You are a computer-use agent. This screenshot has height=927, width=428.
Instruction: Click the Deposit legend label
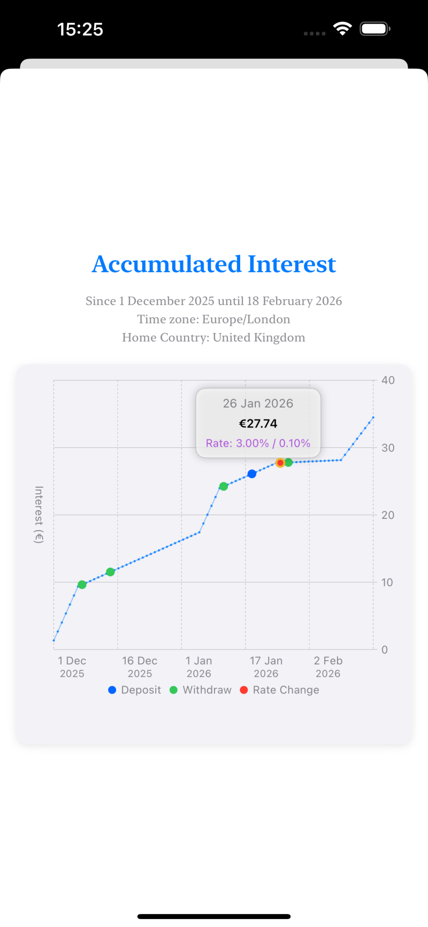141,690
